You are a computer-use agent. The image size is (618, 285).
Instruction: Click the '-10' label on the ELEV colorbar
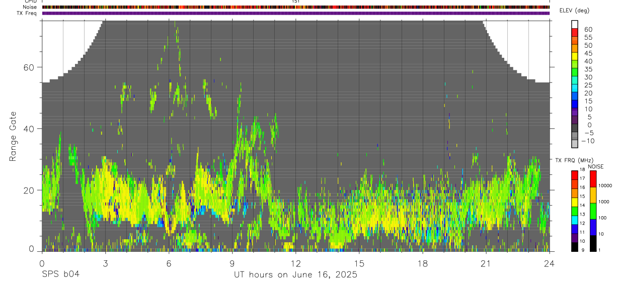[589, 141]
